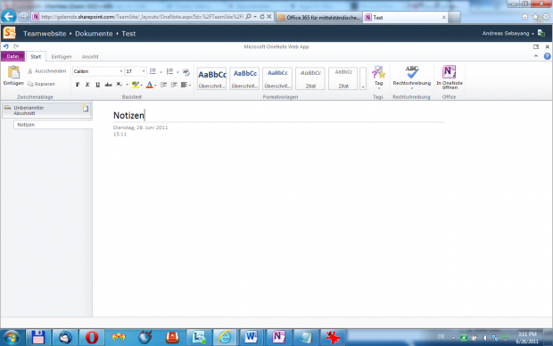Viewport: 553px width, 346px height.
Task: Increase paragraph indent
Action: (174, 85)
